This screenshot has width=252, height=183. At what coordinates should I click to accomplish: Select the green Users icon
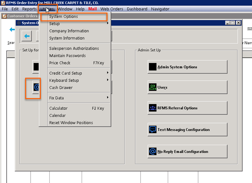pyautogui.click(x=153, y=87)
